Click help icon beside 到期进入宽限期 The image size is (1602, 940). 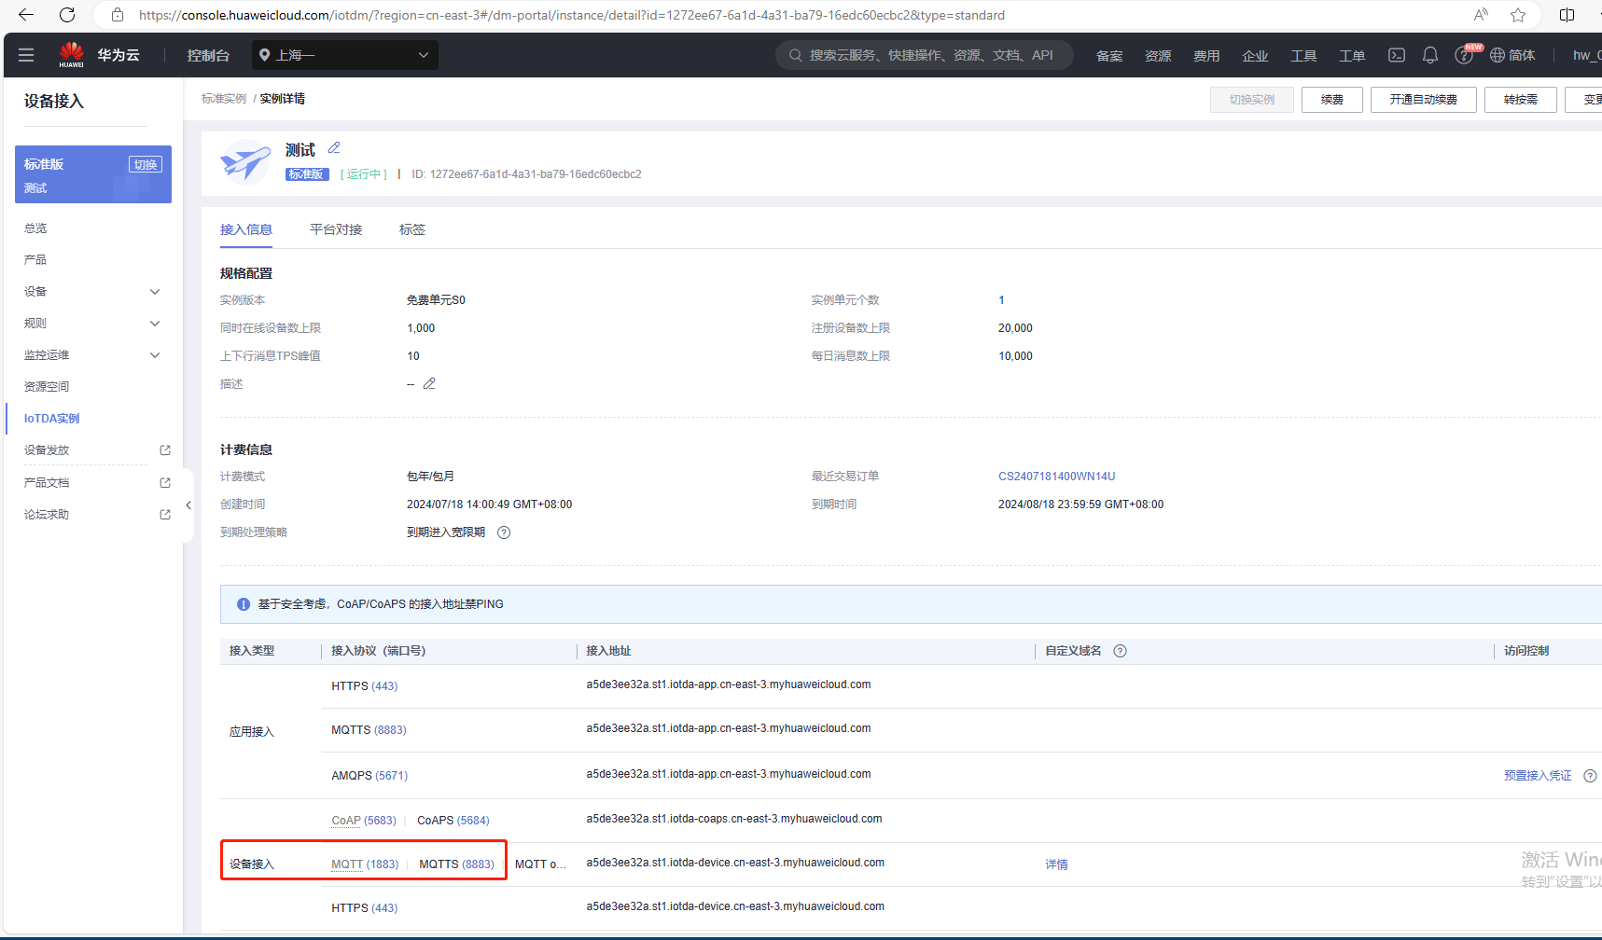coord(504,532)
